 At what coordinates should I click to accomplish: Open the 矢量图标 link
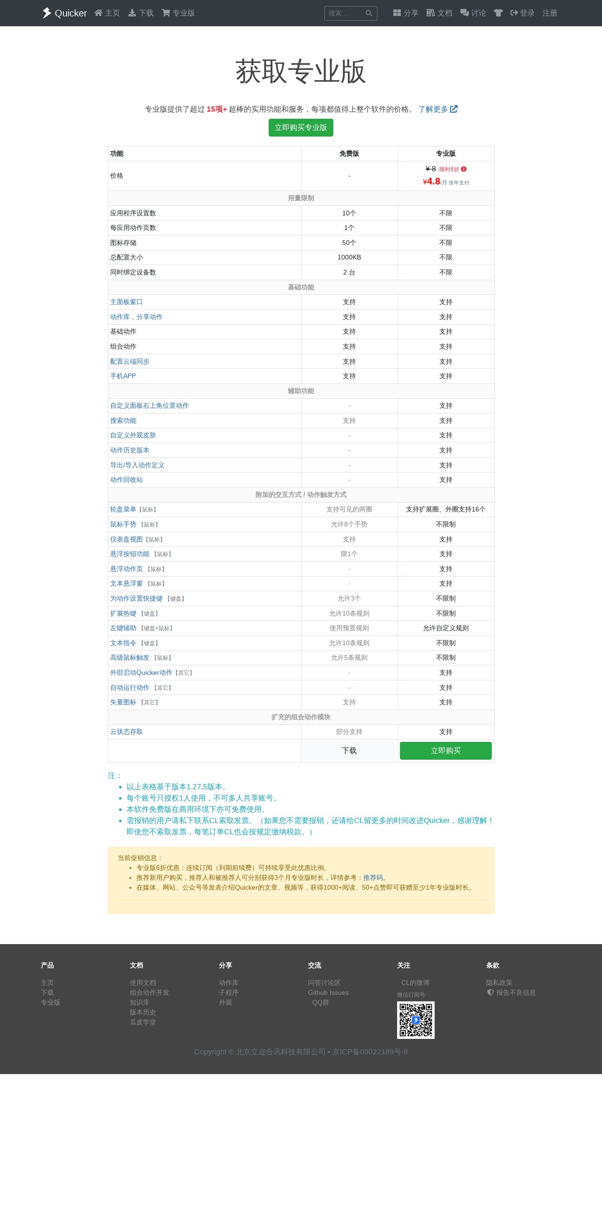click(x=123, y=702)
